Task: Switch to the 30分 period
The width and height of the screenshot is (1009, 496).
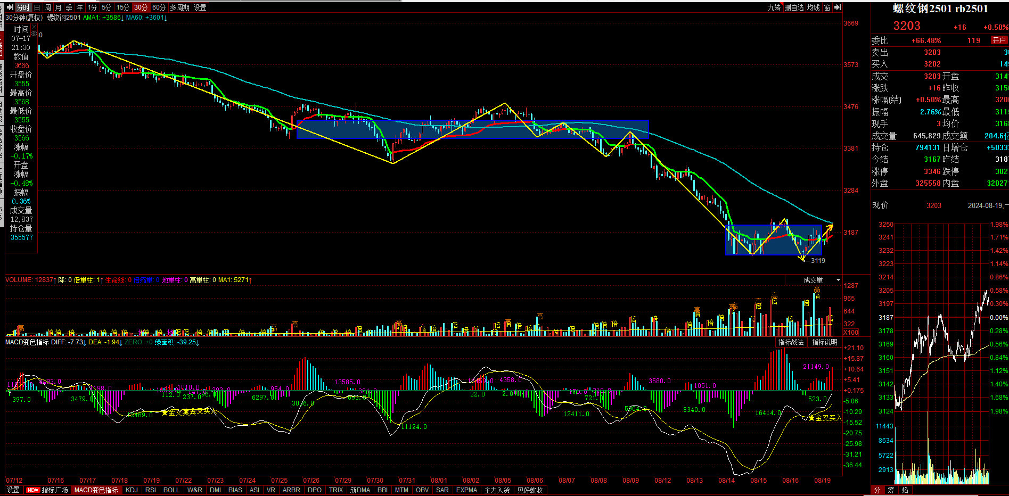Action: click(141, 7)
